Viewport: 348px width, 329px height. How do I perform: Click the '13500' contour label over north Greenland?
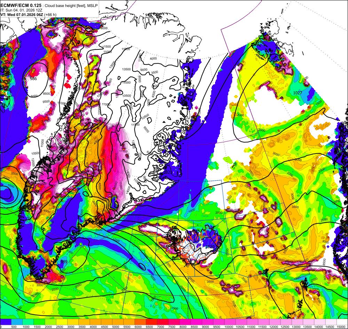pyautogui.click(x=127, y=69)
